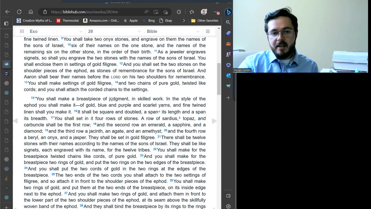371x209 pixels.
Task: Click the biblehub.com address bar
Action: 84,12
